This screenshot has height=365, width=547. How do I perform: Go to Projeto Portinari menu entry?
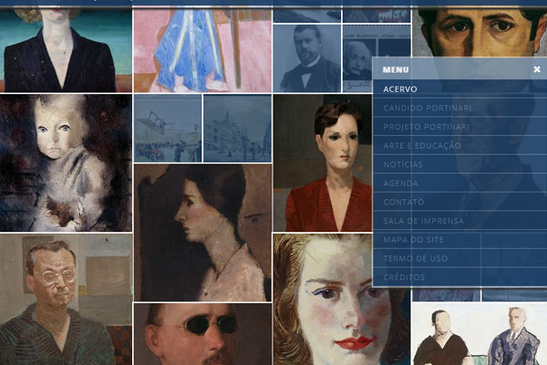[459, 127]
